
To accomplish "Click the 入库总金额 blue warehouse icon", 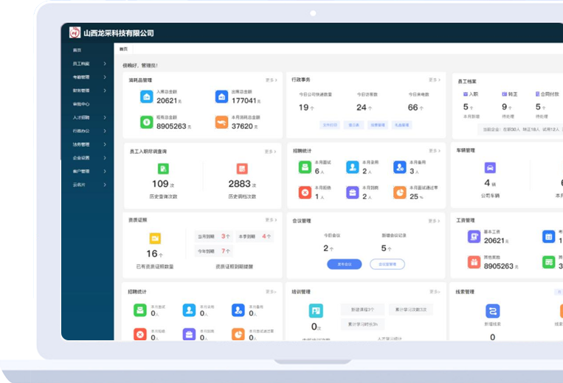I will (148, 96).
